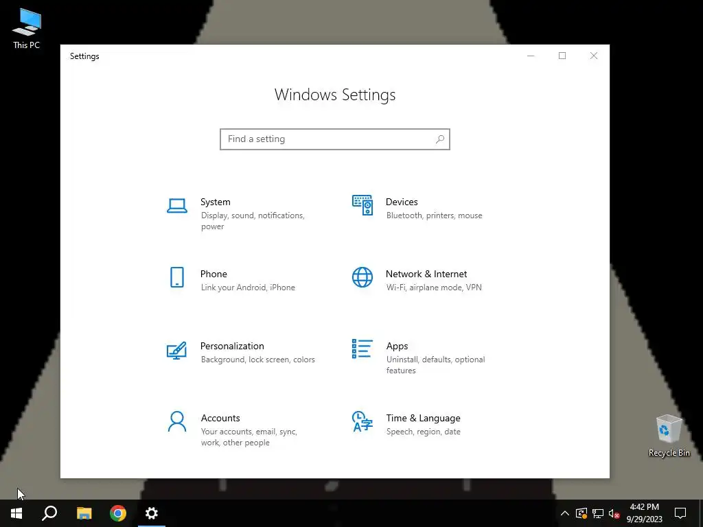
Task: Click 'Link your Android, iPhone' description
Action: [248, 288]
